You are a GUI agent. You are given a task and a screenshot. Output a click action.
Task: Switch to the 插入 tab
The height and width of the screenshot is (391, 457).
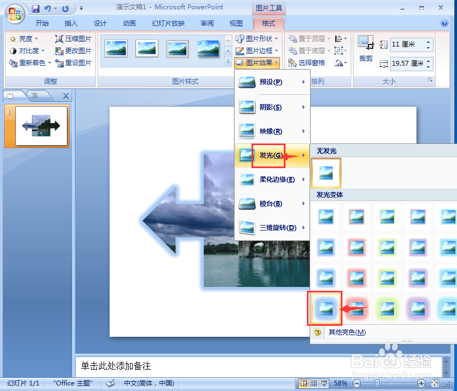point(71,24)
